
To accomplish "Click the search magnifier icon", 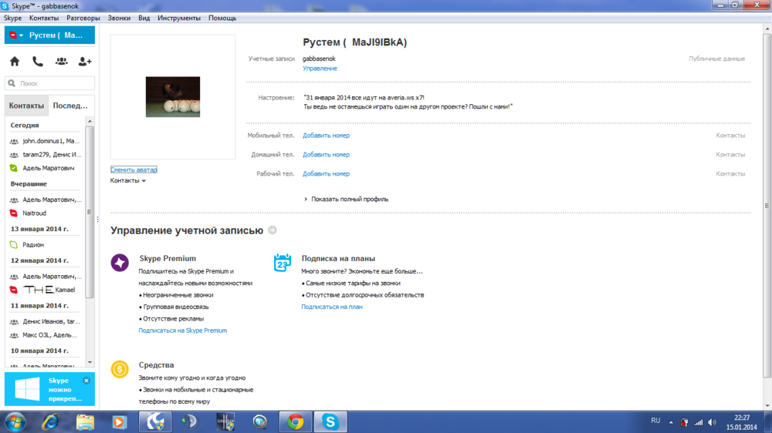I will [x=12, y=83].
